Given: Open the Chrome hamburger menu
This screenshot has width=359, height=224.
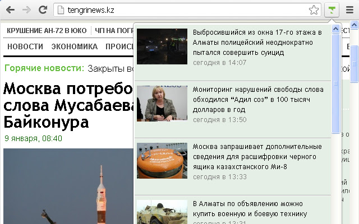Looking at the screenshot, I should point(349,10).
